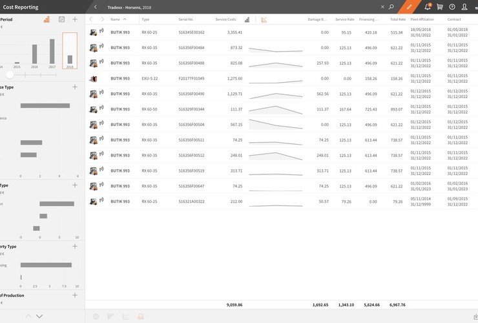Viewport: 478px width, 323px height.
Task: Click the help question mark icon
Action: pyautogui.click(x=452, y=7)
